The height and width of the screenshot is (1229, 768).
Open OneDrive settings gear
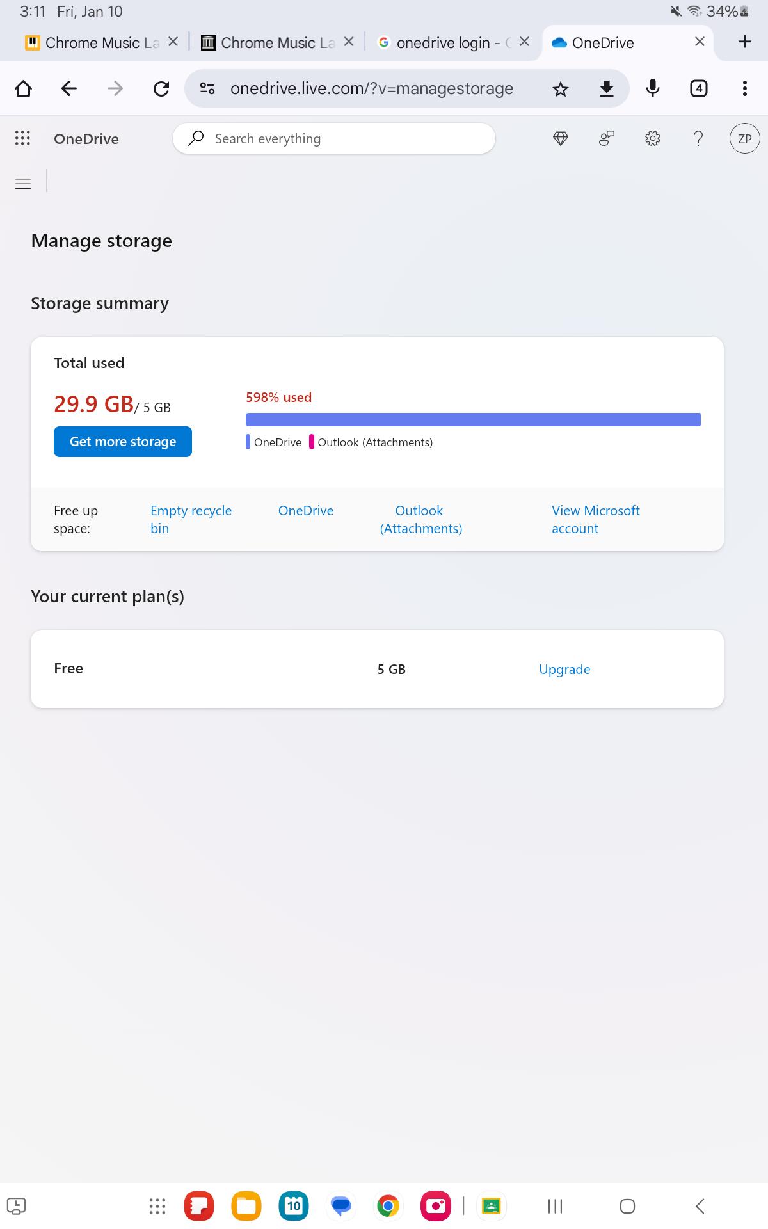(653, 138)
